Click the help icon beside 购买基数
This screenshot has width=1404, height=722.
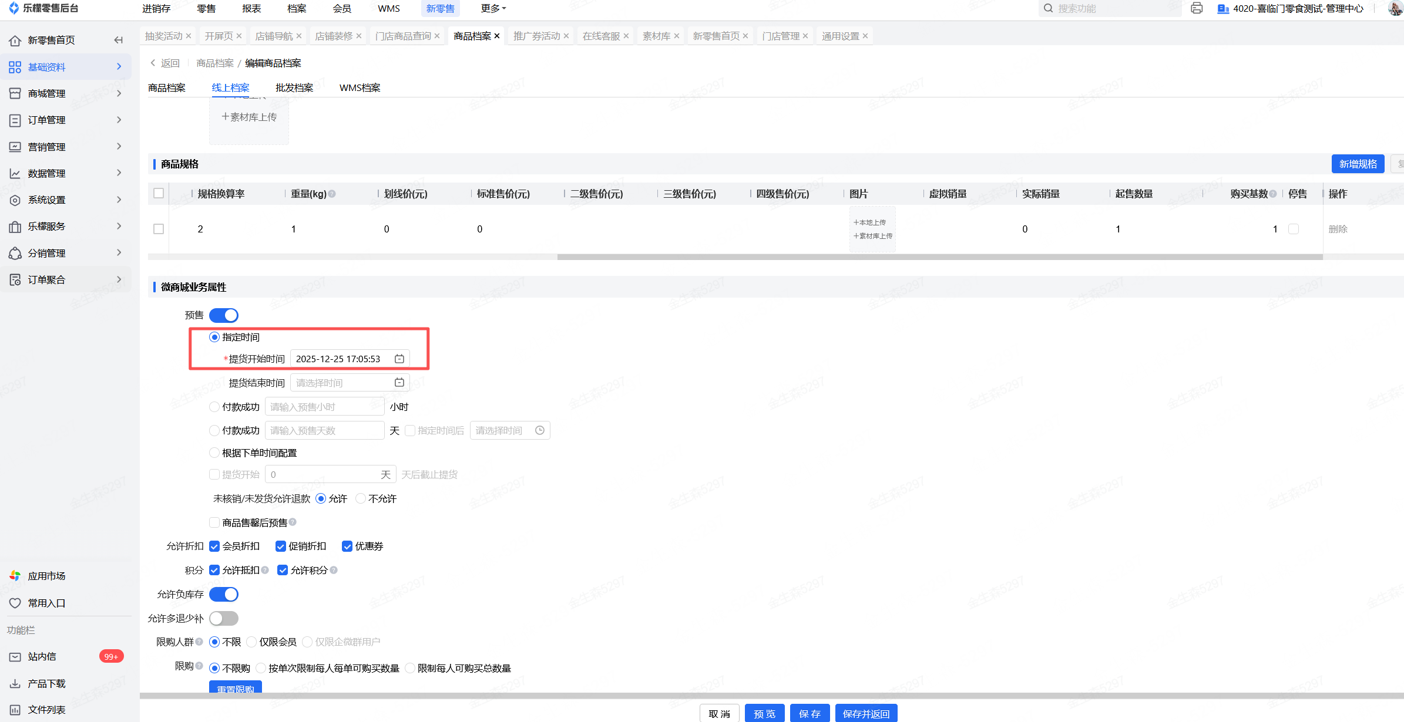pos(1273,194)
